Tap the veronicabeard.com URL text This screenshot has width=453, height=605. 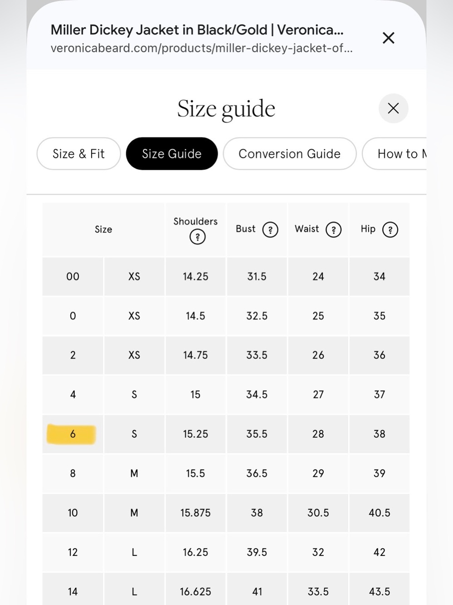click(x=201, y=48)
